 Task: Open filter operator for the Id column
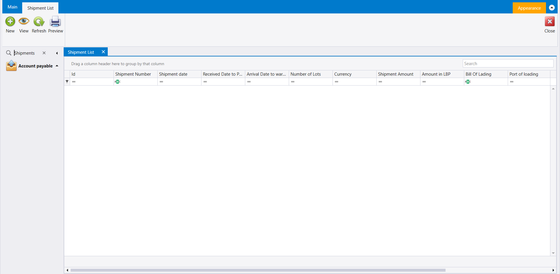pos(74,82)
